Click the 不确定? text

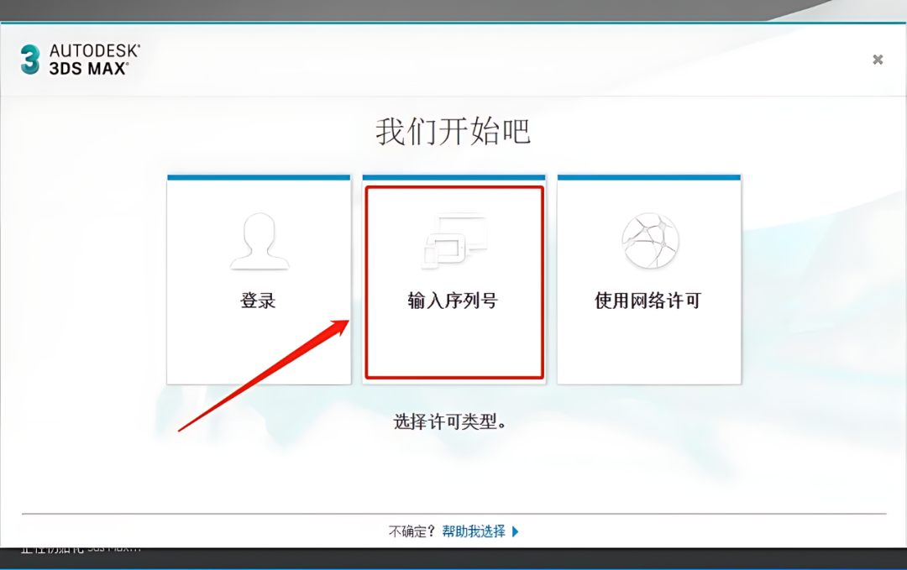(x=412, y=531)
